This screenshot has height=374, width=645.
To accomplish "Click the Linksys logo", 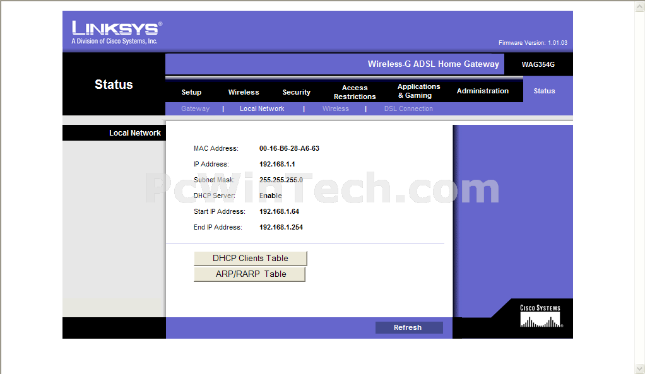I will click(x=117, y=32).
